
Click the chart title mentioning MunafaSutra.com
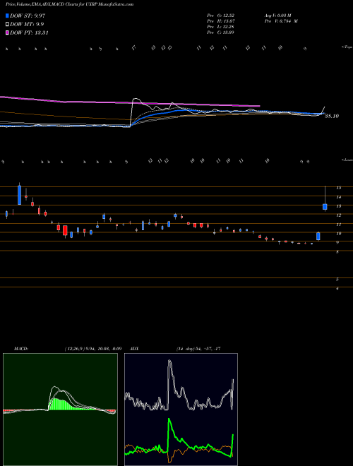(x=69, y=4)
